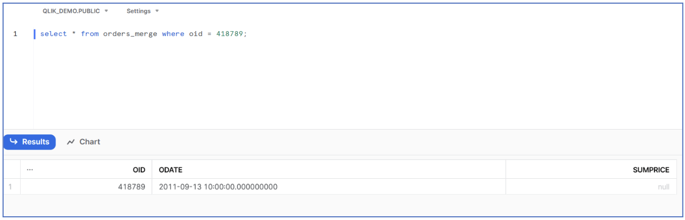Click the from keyword in query
This screenshot has height=220, width=685.
[90, 34]
